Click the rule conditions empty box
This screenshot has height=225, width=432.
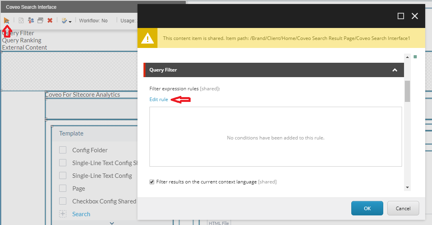tap(275, 137)
